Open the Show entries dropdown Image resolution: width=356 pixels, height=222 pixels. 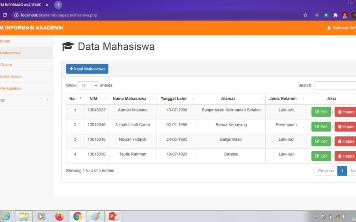coord(88,85)
